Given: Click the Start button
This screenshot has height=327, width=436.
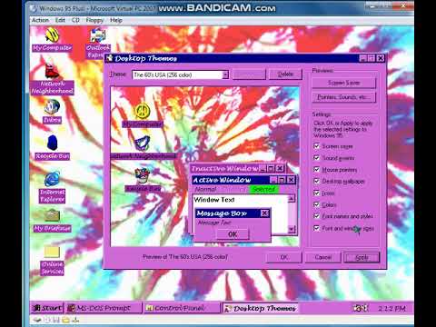Looking at the screenshot, I should pos(47,308).
